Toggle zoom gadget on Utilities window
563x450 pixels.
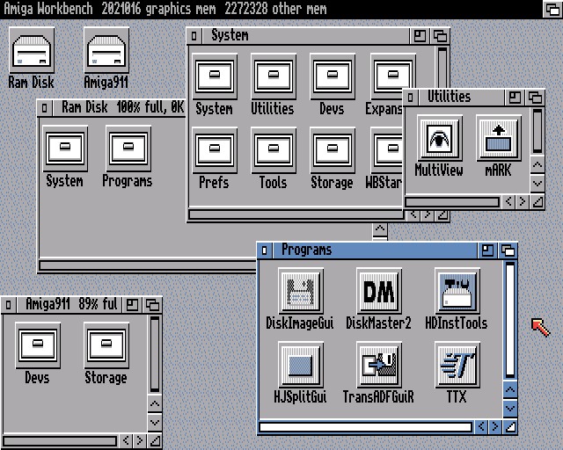click(515, 98)
